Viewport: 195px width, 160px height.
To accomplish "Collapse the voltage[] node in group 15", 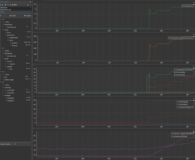I will (x=3, y=95).
